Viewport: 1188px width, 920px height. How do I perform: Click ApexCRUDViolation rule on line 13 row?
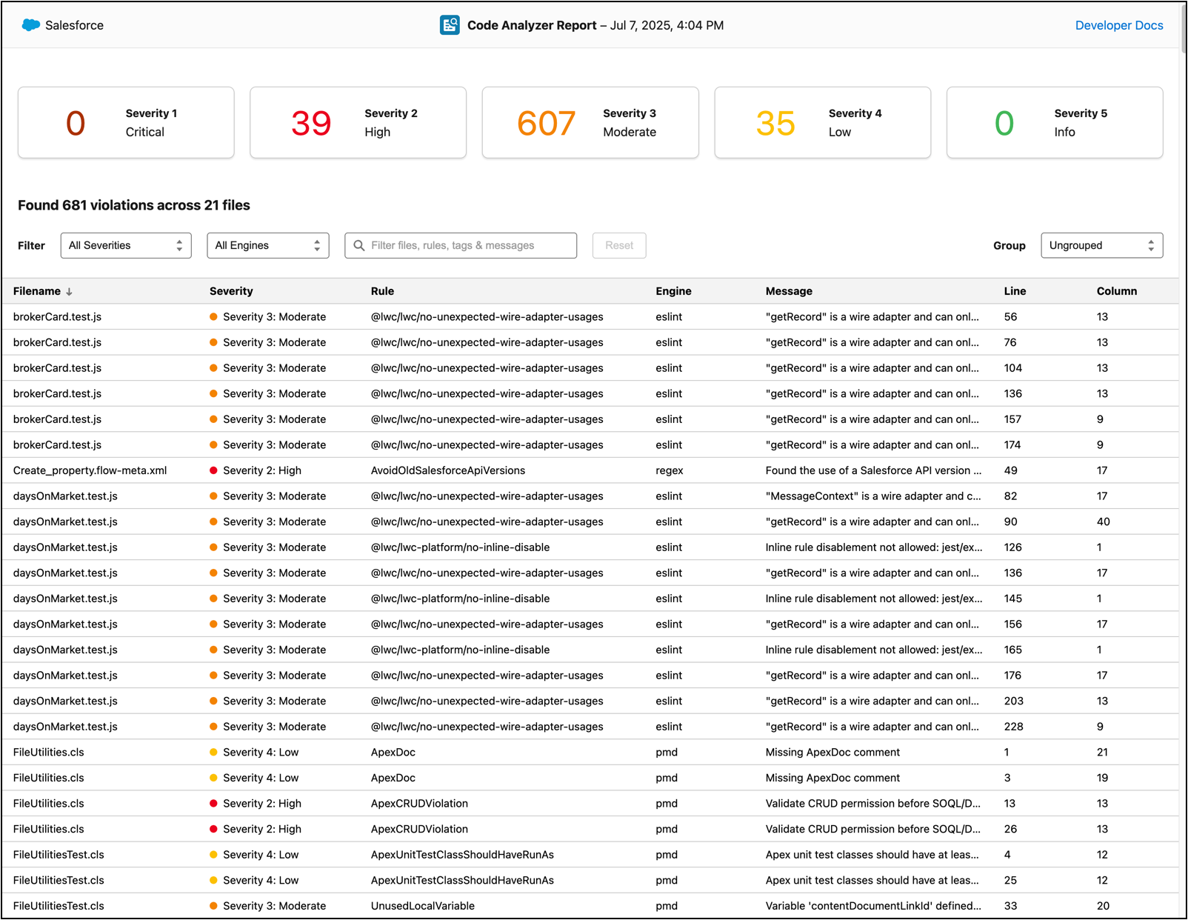coord(419,803)
